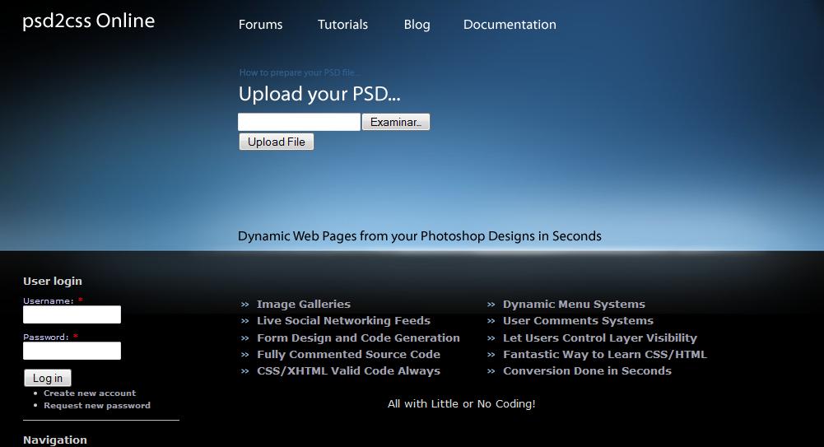Click the 'Username:' label

[49, 301]
